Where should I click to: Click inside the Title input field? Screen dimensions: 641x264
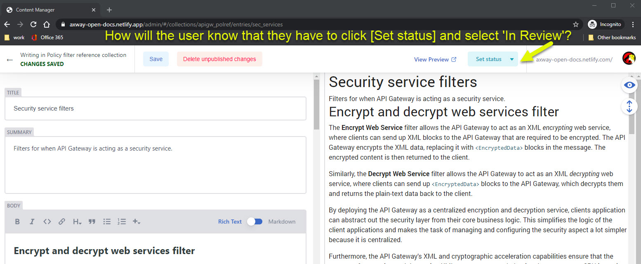156,108
